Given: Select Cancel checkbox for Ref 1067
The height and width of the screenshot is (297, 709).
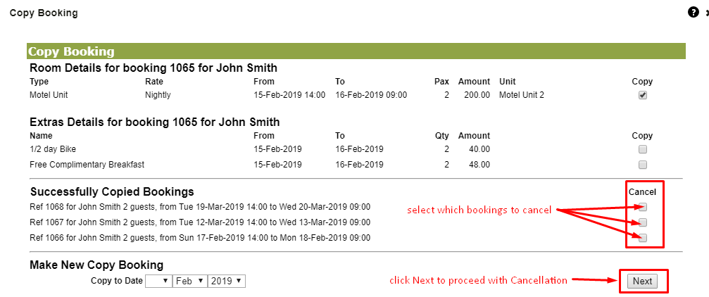Looking at the screenshot, I should pyautogui.click(x=643, y=222).
